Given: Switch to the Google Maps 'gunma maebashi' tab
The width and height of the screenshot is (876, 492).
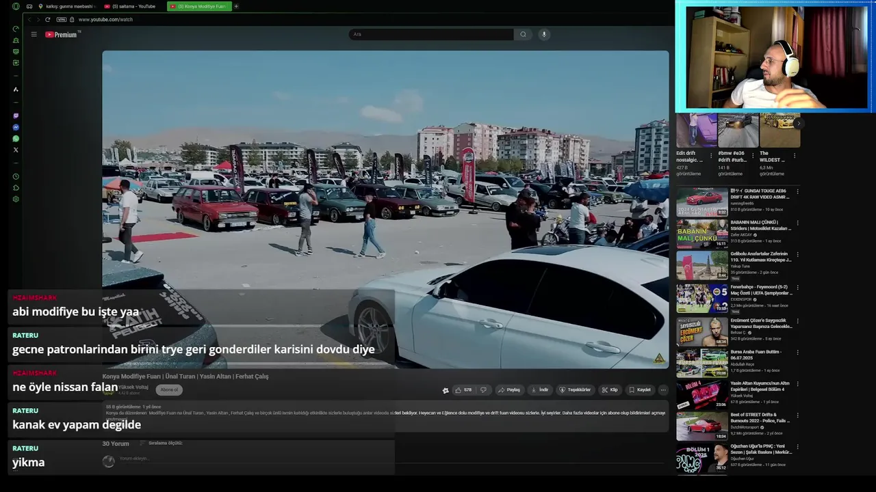Looking at the screenshot, I should pyautogui.click(x=67, y=6).
